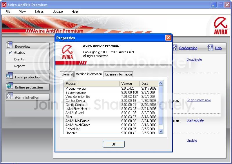Click the version list scroll up arrow
The image size is (232, 164).
(x=161, y=83)
